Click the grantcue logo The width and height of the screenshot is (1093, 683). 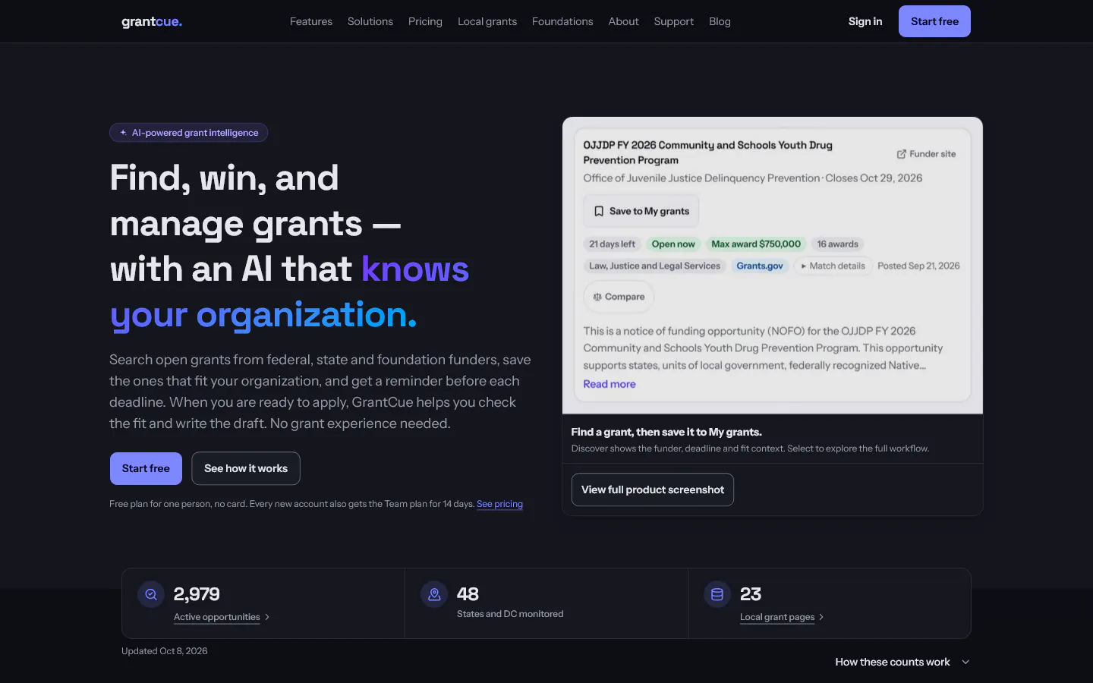point(152,21)
